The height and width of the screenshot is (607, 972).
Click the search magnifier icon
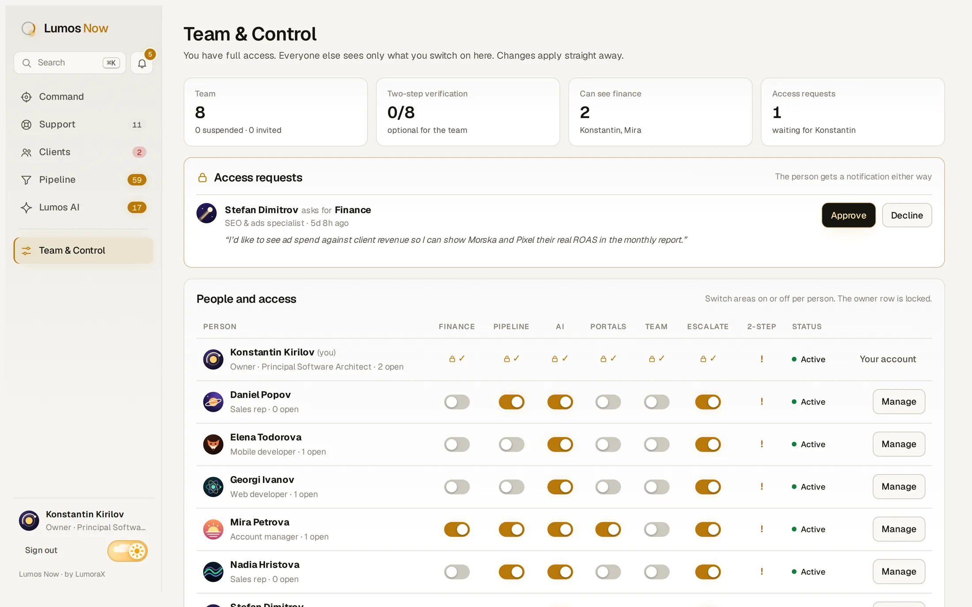coord(27,63)
